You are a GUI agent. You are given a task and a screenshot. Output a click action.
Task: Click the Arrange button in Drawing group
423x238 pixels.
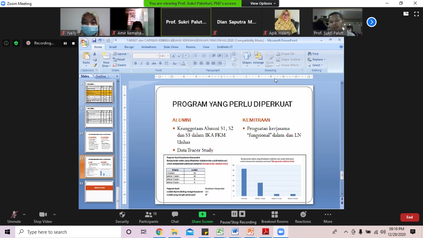coord(258,58)
